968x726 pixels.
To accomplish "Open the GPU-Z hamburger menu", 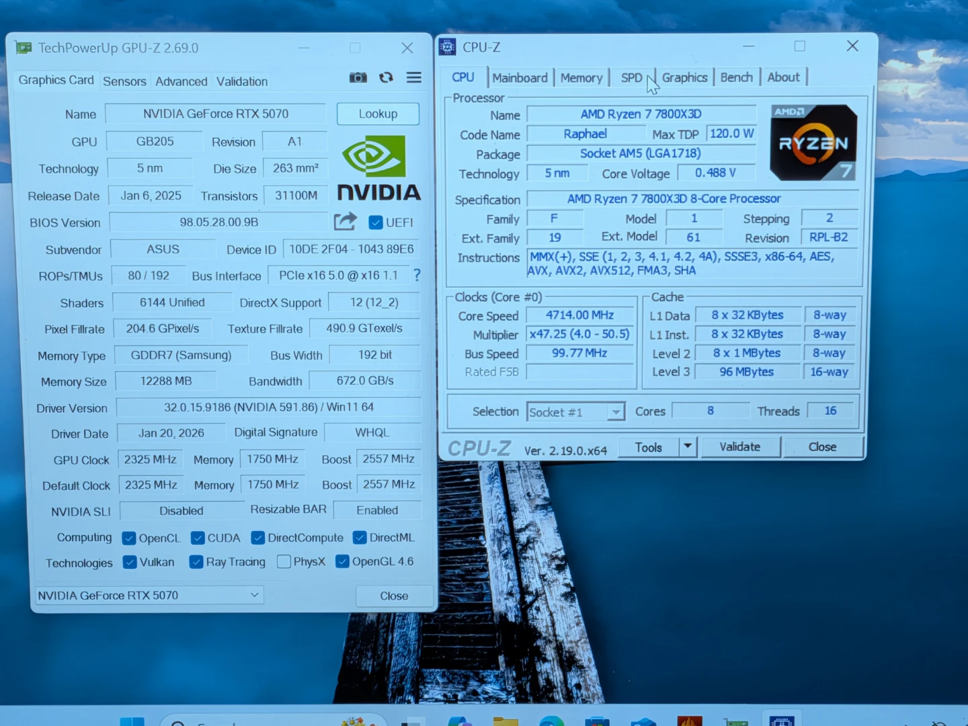I will tap(414, 77).
